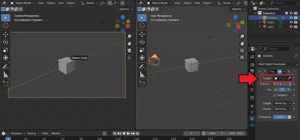Jump to the timeline end frame
Screen dimensions: 300x140
(x=138, y=133)
